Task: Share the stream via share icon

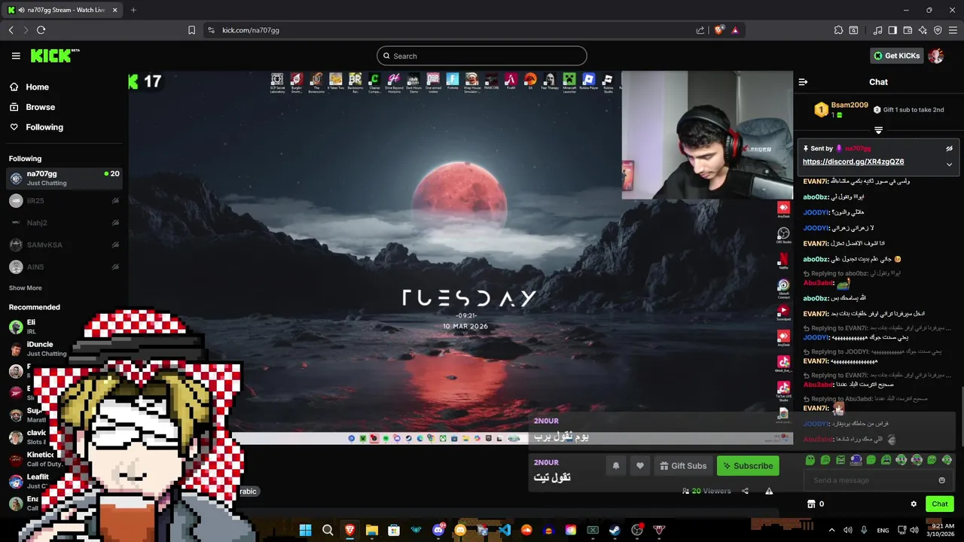Action: coord(745,491)
